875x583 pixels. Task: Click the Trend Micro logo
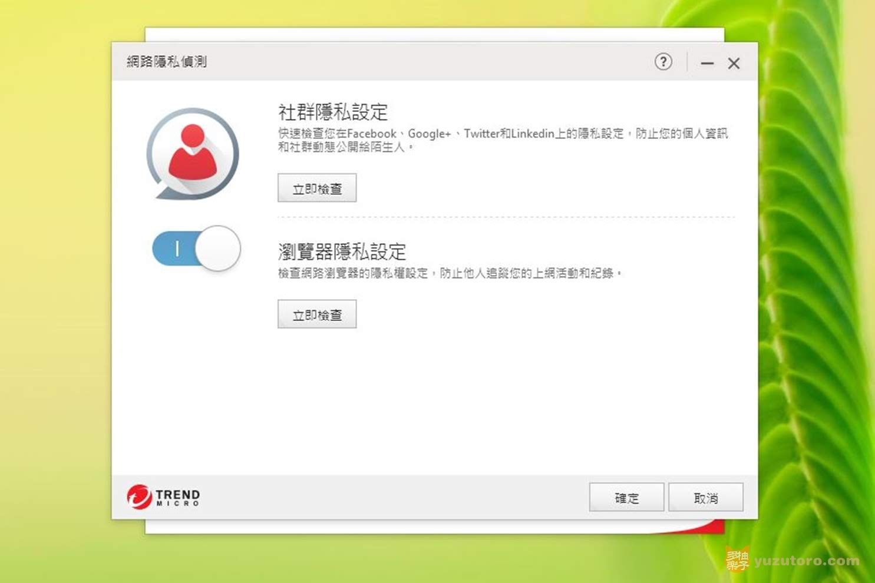tap(163, 496)
